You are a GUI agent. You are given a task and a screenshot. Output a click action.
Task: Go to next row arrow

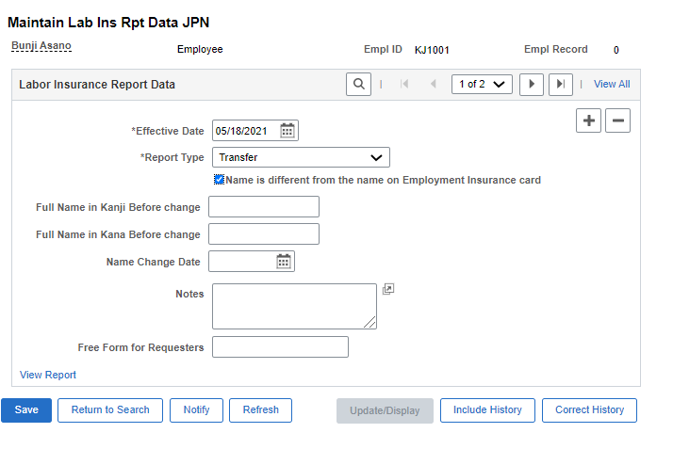click(532, 85)
